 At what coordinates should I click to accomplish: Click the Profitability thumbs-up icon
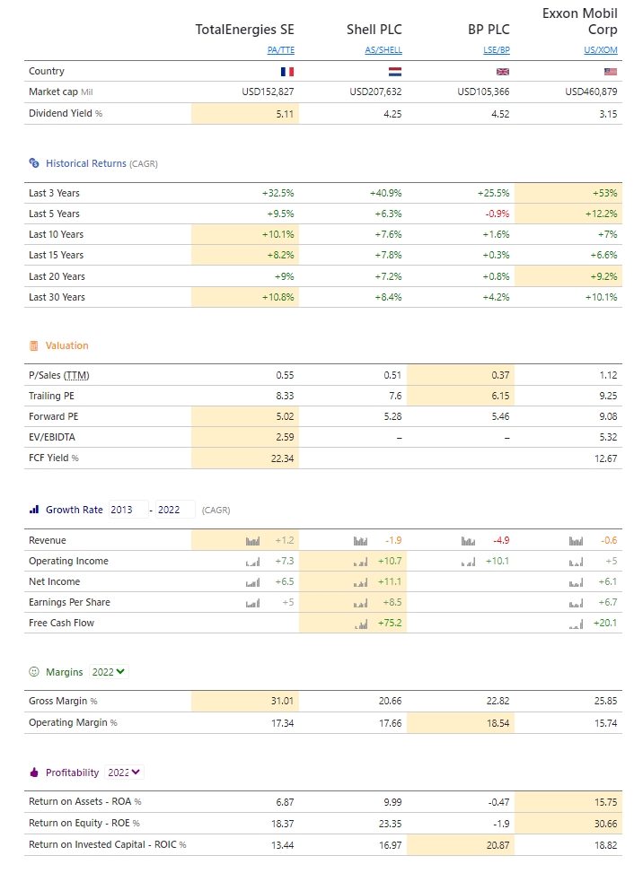pyautogui.click(x=34, y=773)
